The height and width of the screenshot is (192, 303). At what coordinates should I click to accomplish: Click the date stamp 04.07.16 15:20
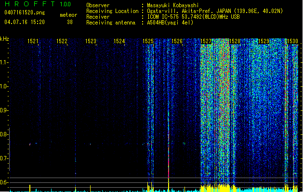click(x=25, y=22)
